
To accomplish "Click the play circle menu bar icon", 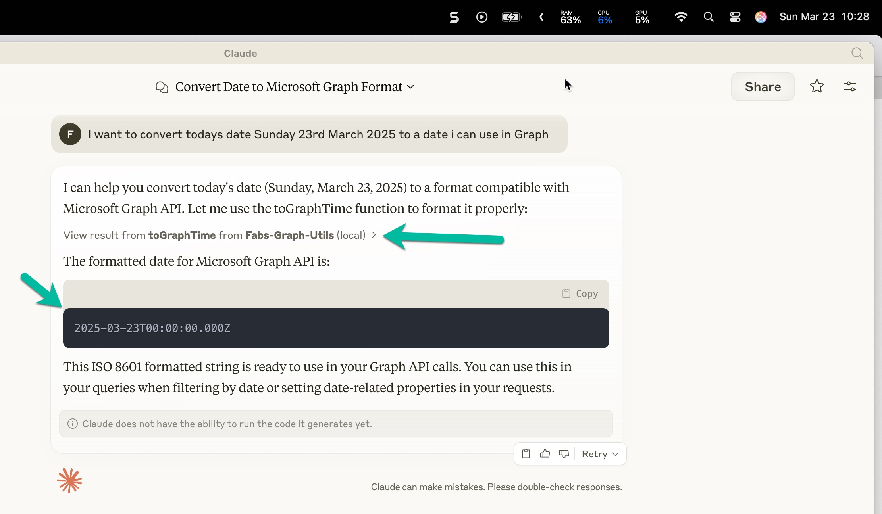I will (481, 17).
